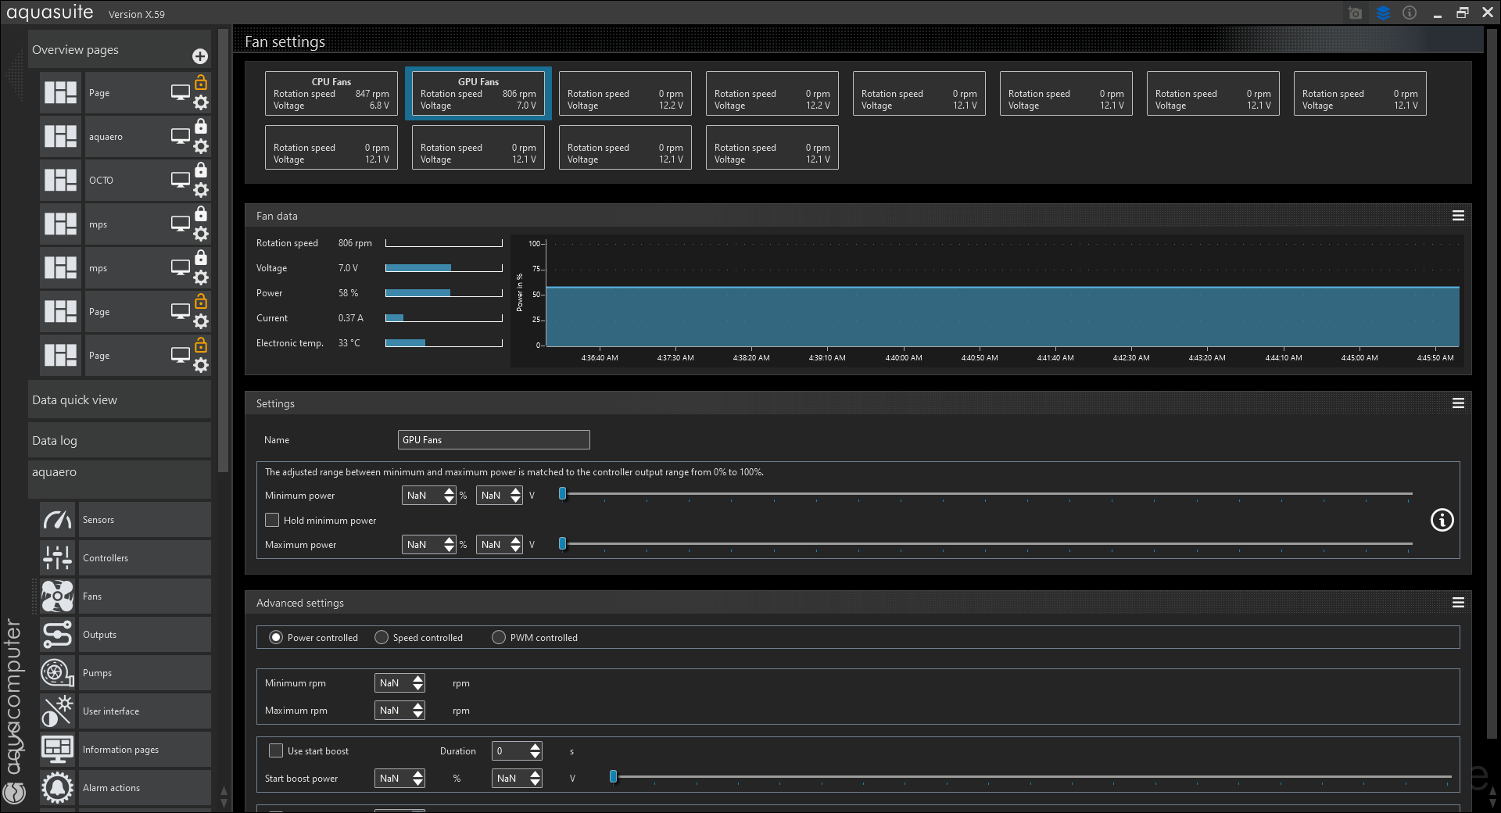Open the User interface menu item
The image size is (1501, 813).
pyautogui.click(x=111, y=711)
